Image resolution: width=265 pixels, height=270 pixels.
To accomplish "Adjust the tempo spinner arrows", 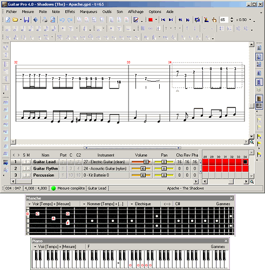I will (x=232, y=19).
